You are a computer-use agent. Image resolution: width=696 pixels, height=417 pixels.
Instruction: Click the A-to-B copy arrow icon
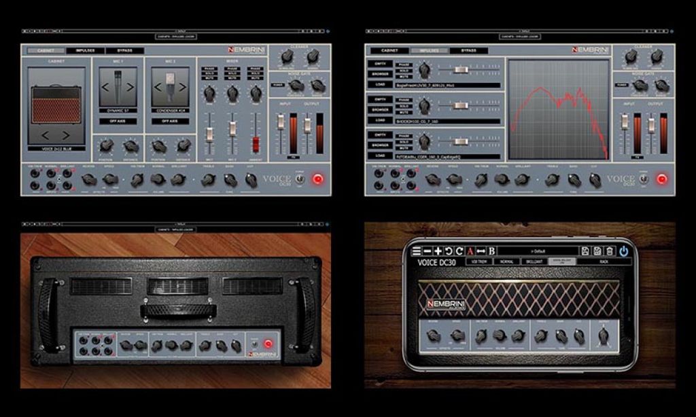(481, 251)
